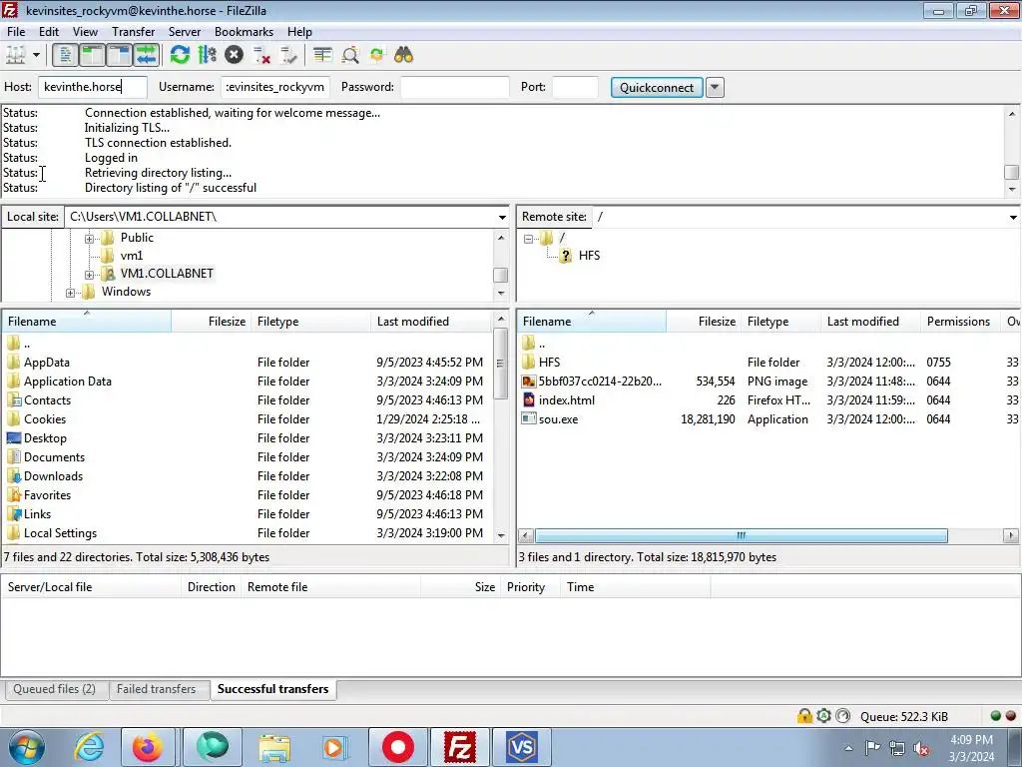The height and width of the screenshot is (767, 1022).
Task: Click the Port input field
Action: pyautogui.click(x=575, y=87)
